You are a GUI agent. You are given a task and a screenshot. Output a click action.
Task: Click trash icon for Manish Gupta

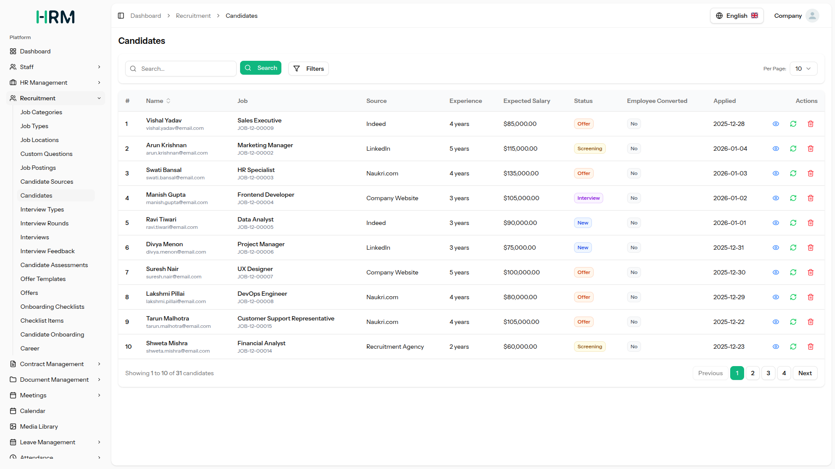[810, 198]
